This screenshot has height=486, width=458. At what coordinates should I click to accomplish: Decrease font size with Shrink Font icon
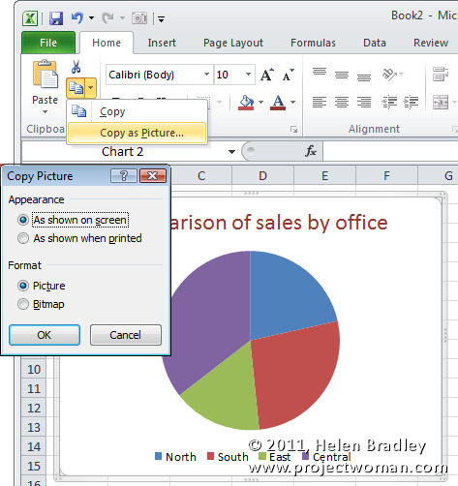point(288,75)
